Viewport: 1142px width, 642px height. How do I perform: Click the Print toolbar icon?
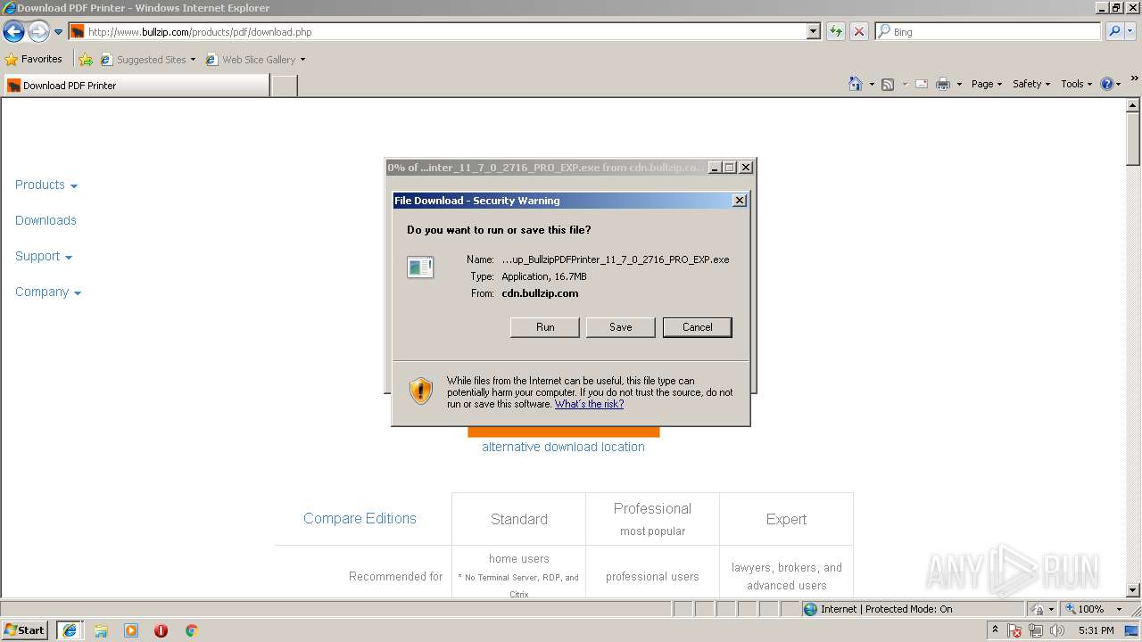pyautogui.click(x=943, y=84)
